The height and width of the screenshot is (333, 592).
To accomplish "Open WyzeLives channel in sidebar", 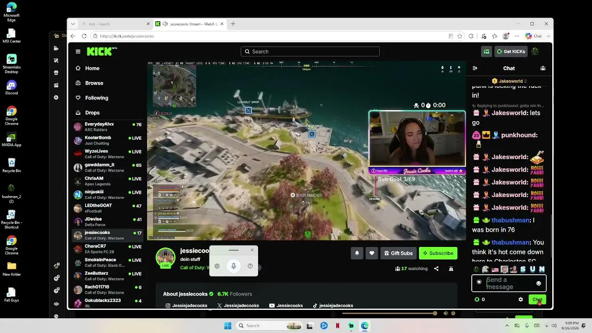I will 108,154.
